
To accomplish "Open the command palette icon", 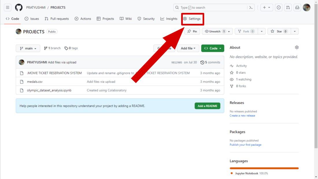I will tap(251, 8).
